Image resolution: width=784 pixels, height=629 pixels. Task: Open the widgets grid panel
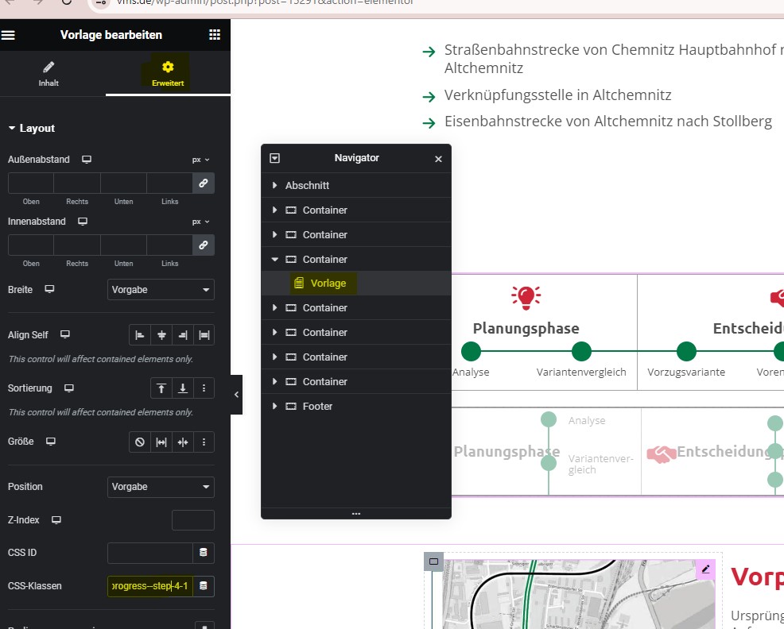tap(214, 35)
